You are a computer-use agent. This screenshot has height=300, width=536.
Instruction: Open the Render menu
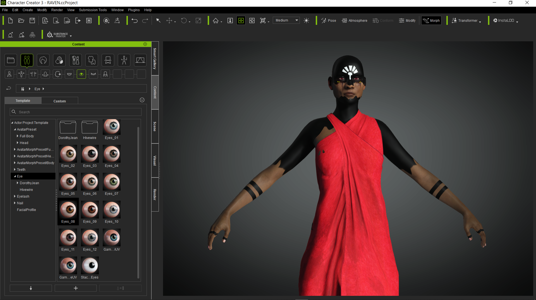pos(57,10)
